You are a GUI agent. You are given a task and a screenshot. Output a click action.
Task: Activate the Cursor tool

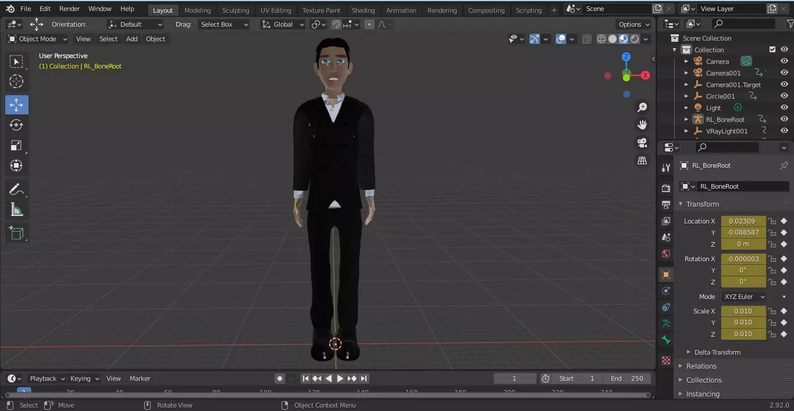[x=16, y=82]
